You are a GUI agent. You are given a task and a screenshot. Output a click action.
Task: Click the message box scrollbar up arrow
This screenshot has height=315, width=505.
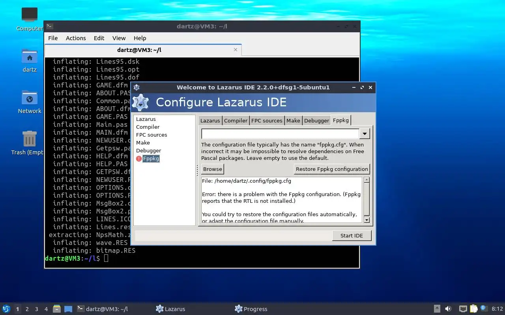coord(367,180)
